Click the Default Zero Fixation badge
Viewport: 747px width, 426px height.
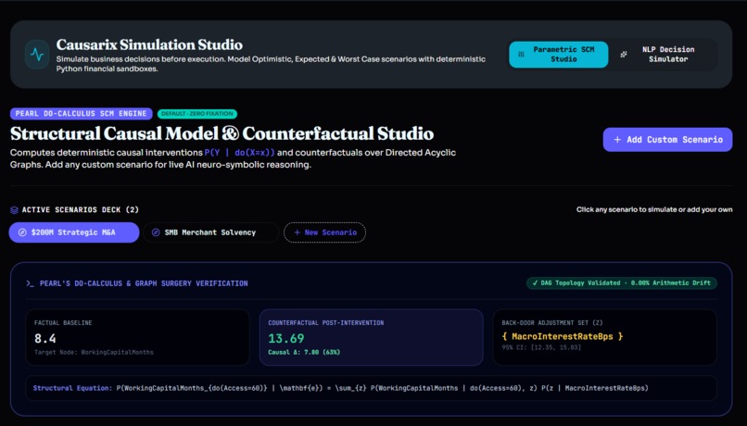pos(197,114)
